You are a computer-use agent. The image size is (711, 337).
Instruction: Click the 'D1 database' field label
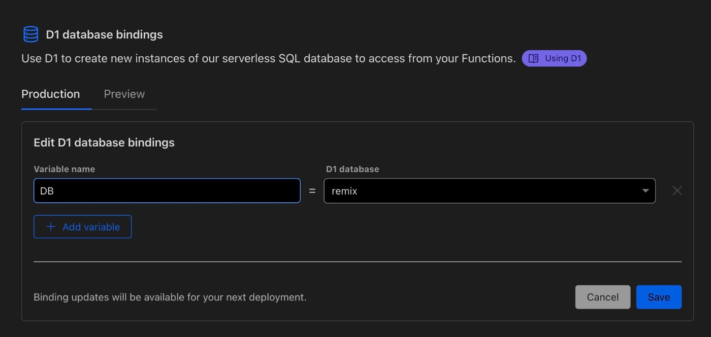click(352, 169)
